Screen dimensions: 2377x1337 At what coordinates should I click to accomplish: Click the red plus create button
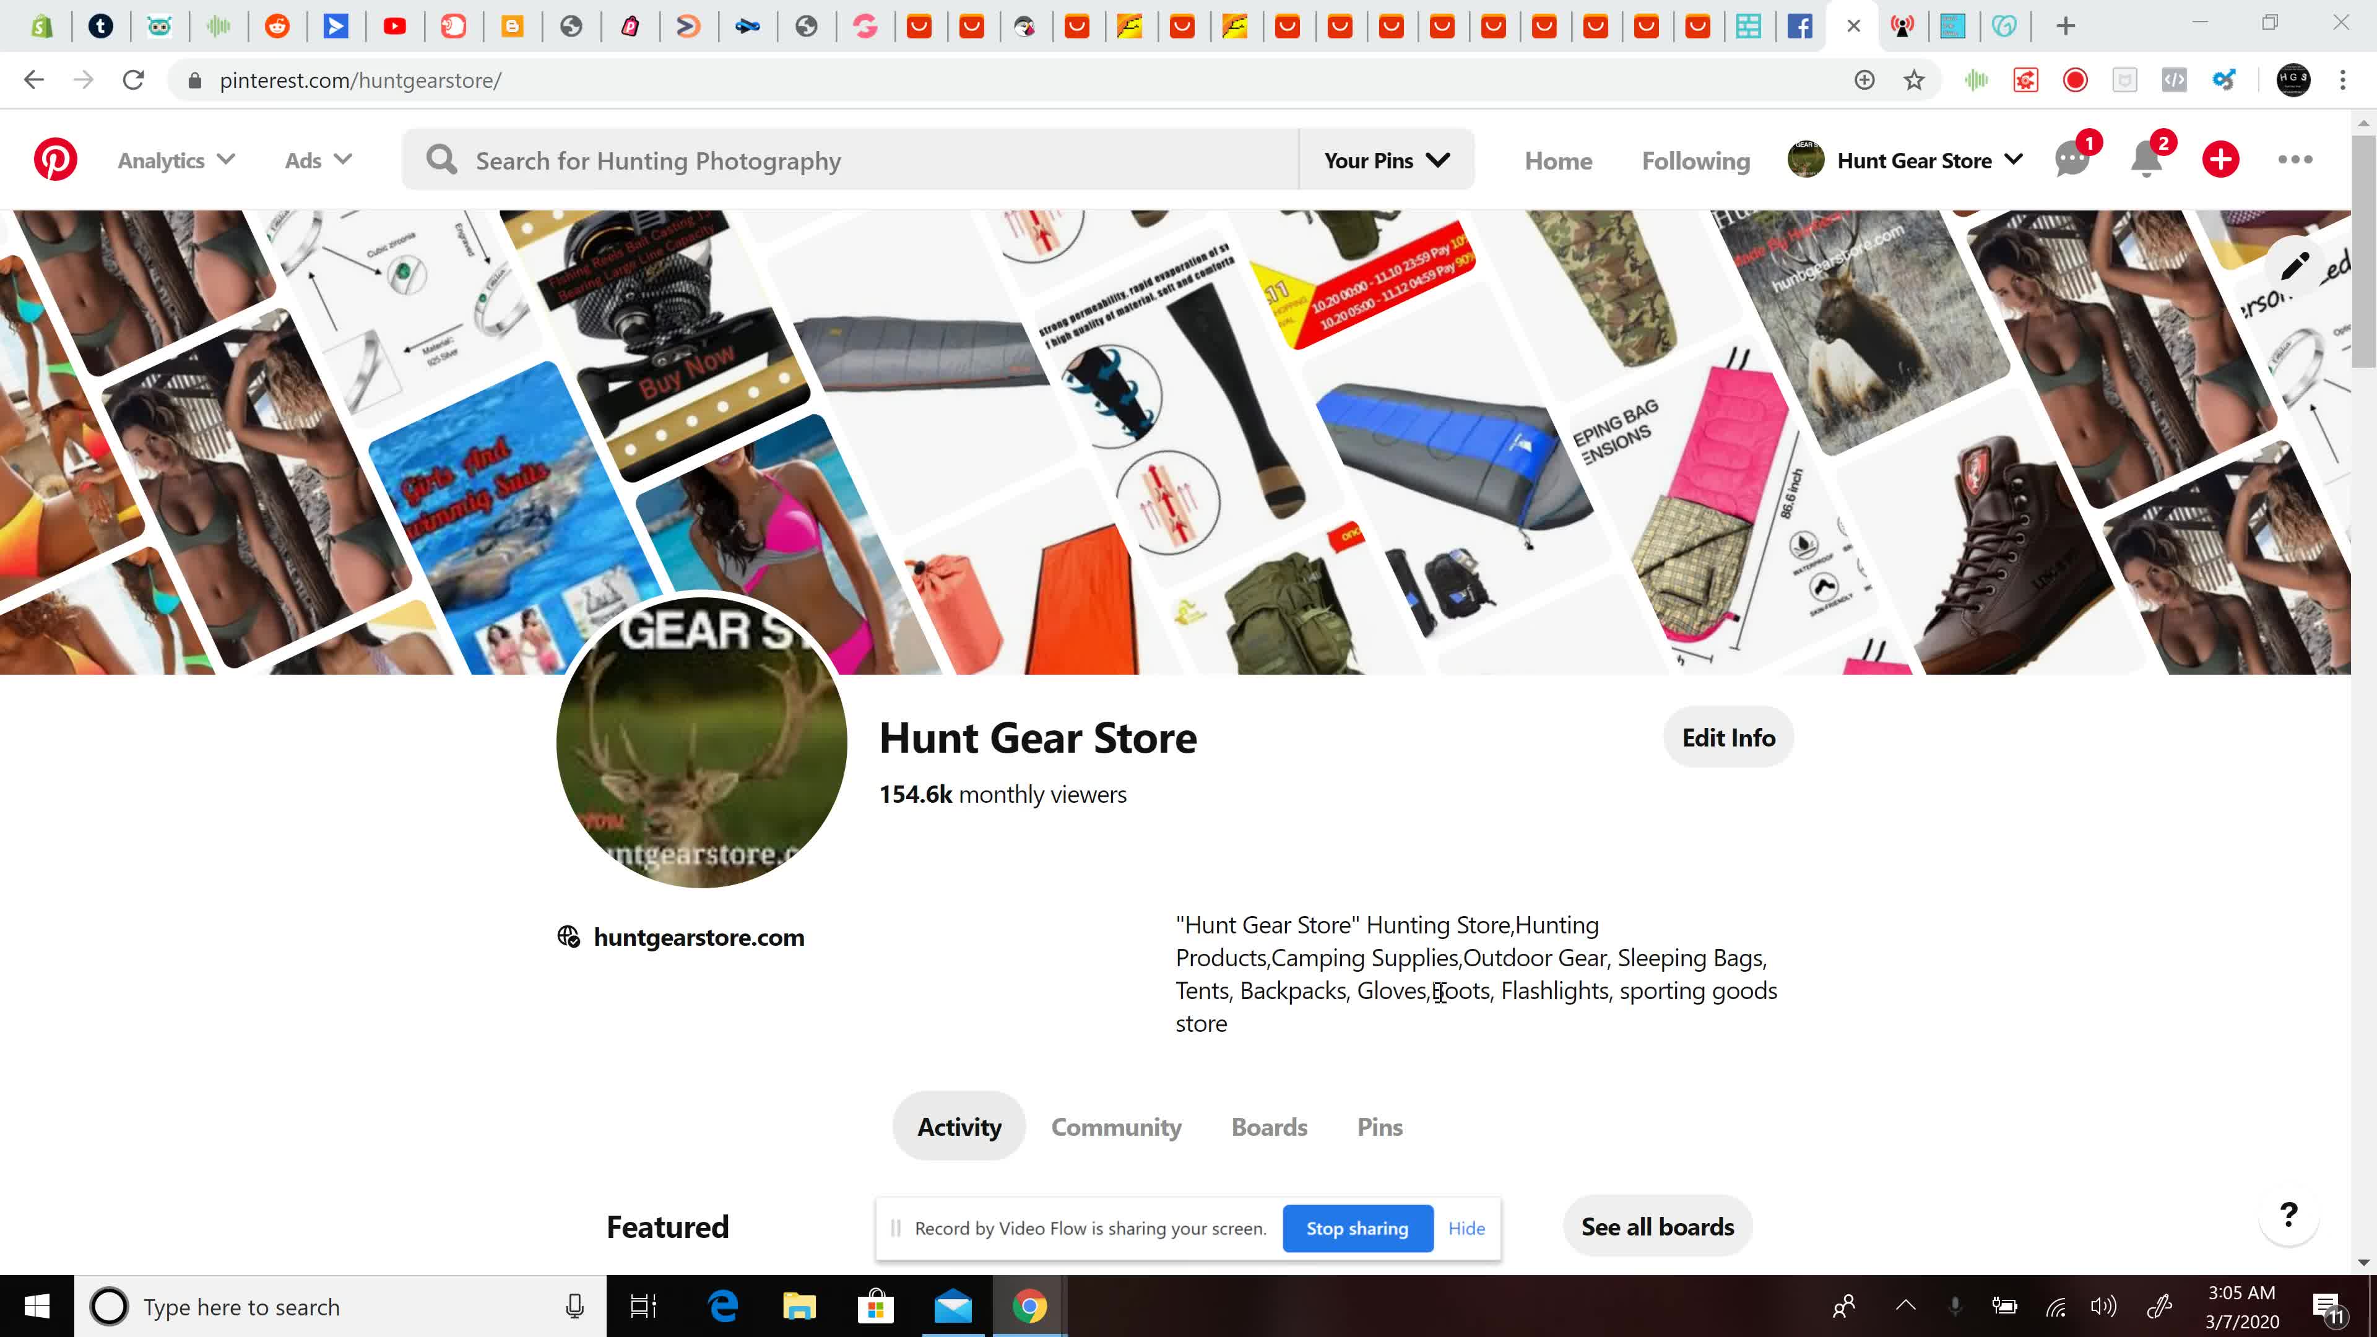point(2220,160)
